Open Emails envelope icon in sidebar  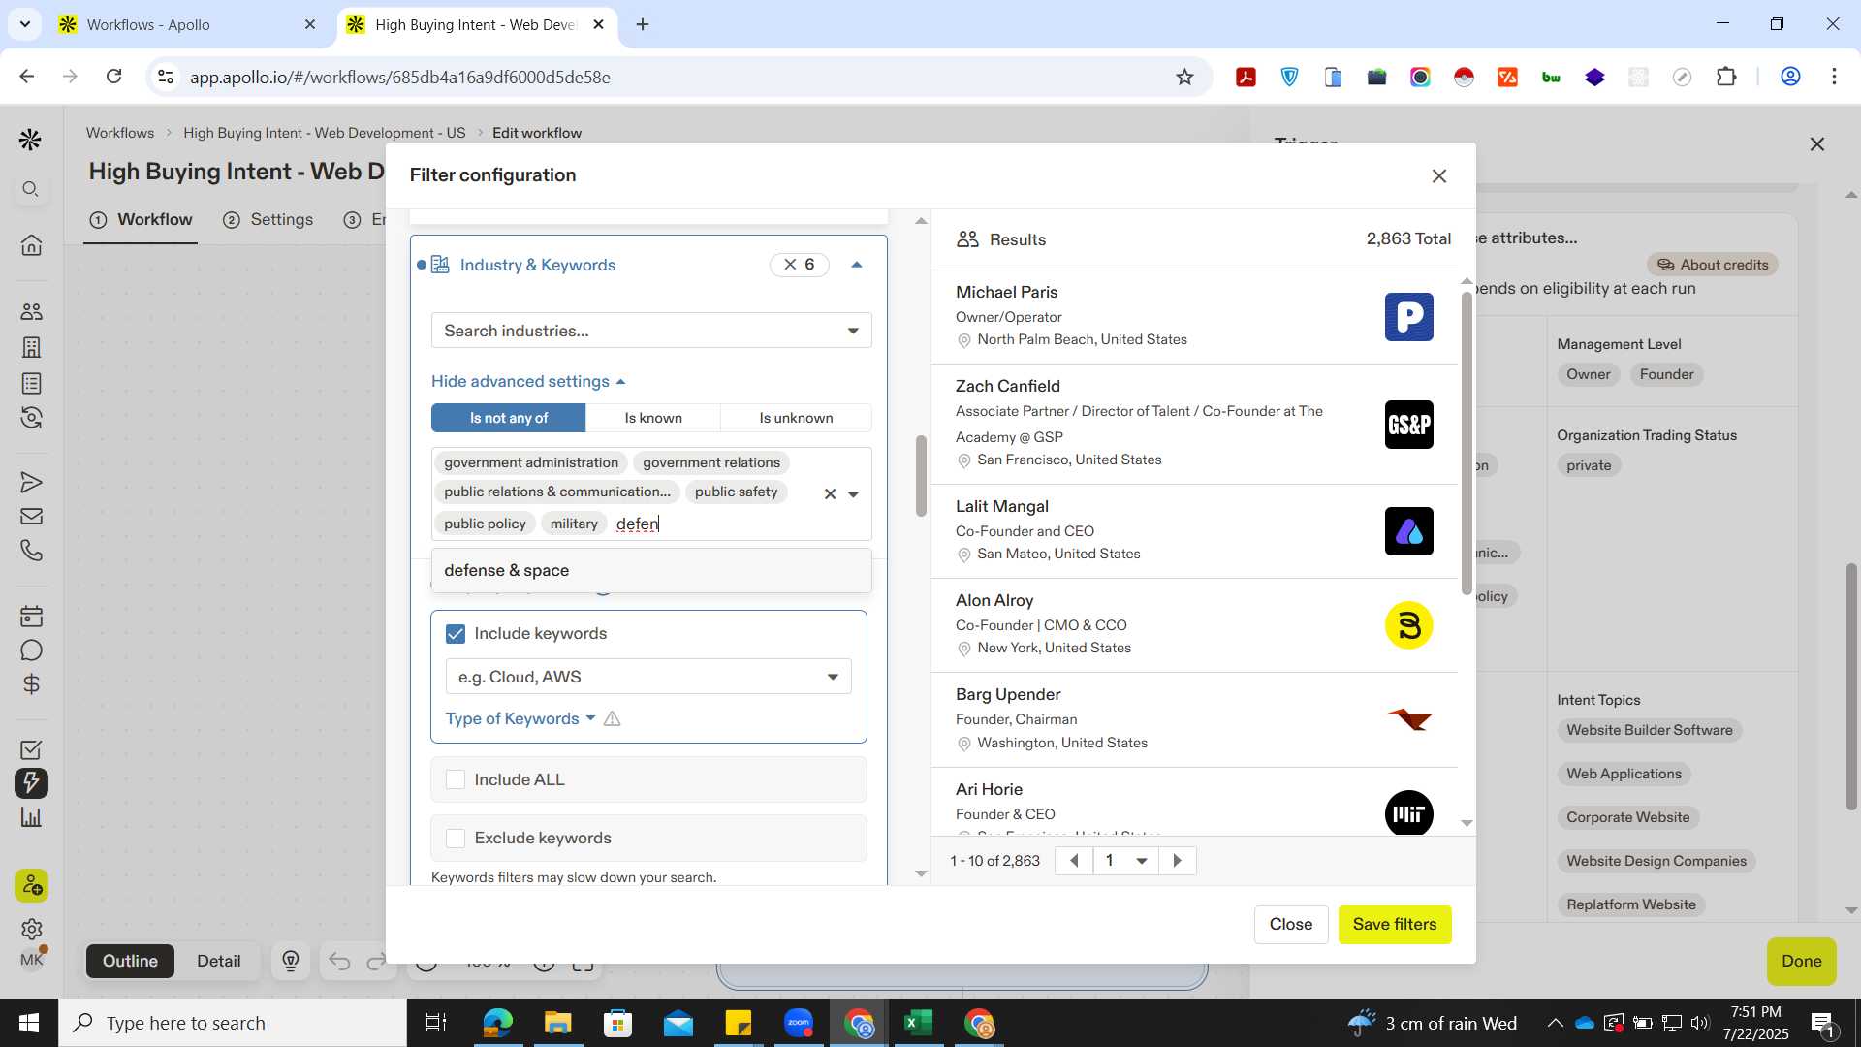tap(31, 516)
